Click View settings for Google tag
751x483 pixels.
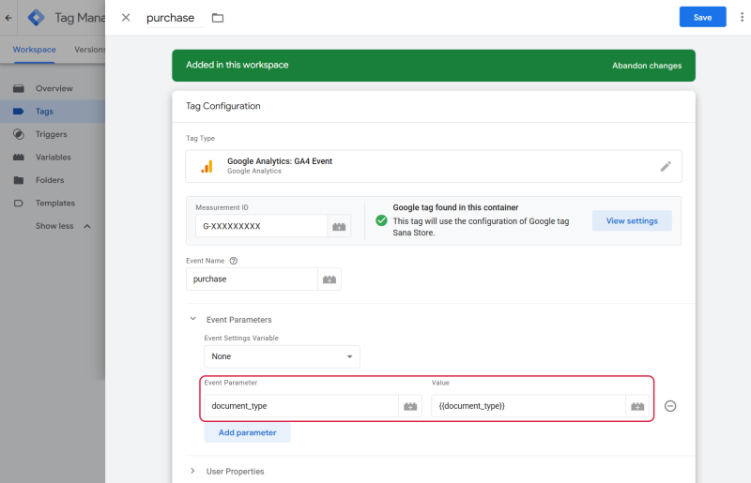click(632, 220)
